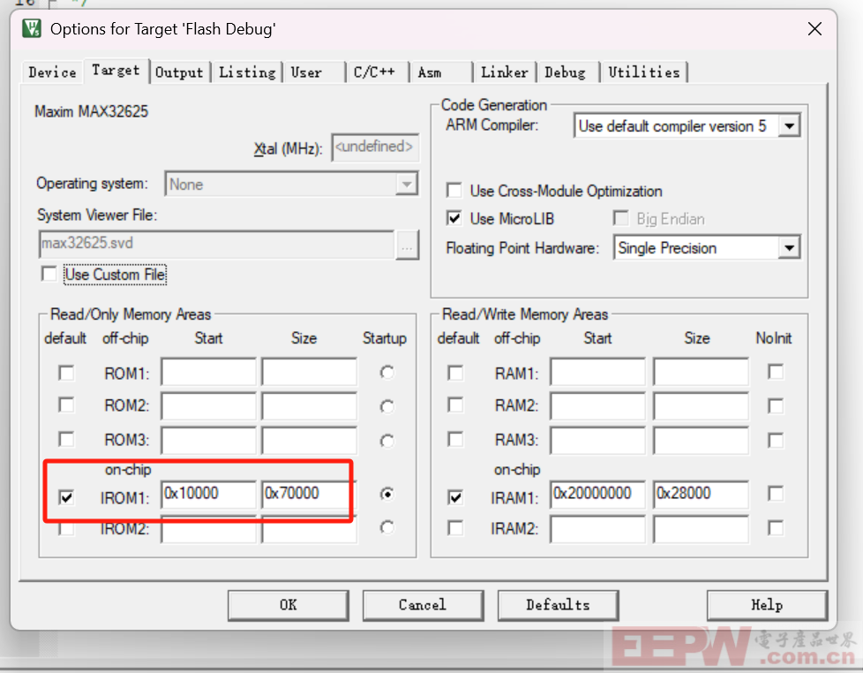Toggle the IROM1 default checkbox

(x=66, y=497)
